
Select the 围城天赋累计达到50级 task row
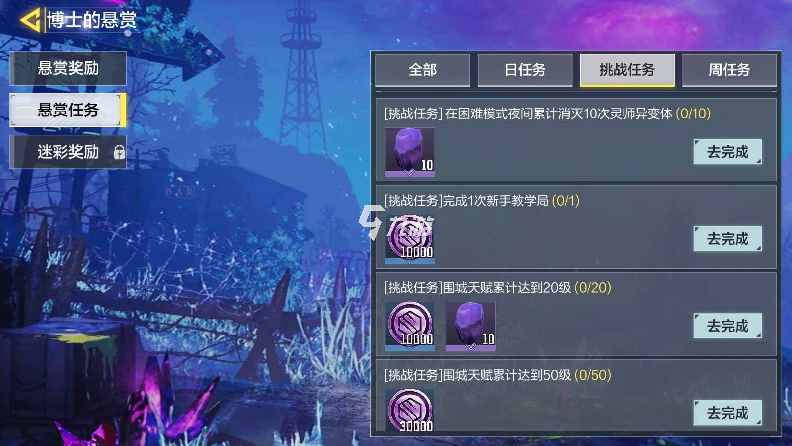point(576,396)
